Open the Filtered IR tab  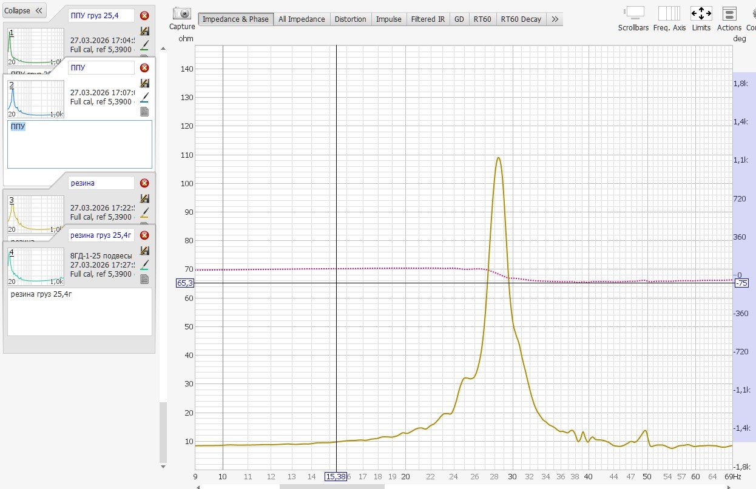click(428, 19)
